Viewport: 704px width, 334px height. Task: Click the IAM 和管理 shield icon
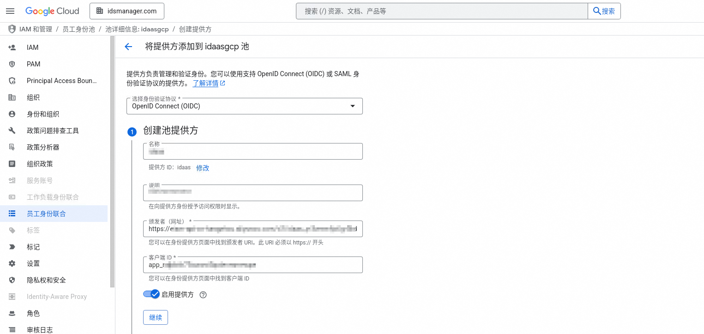(x=12, y=29)
